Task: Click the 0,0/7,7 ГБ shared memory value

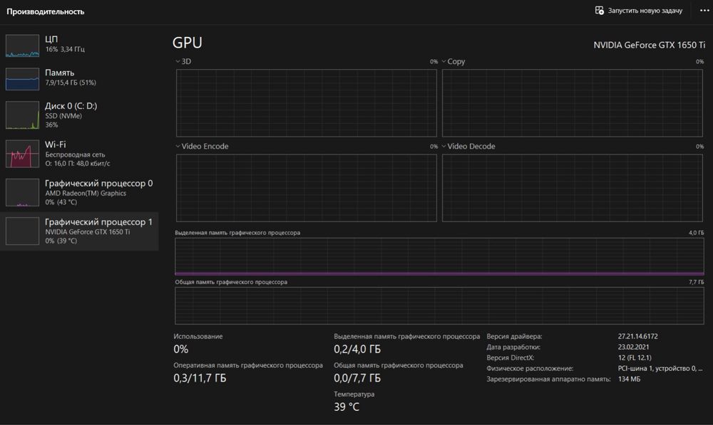Action: point(357,378)
